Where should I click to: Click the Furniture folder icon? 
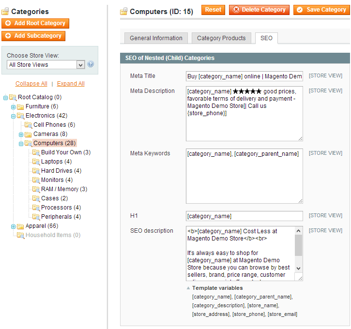point(20,107)
